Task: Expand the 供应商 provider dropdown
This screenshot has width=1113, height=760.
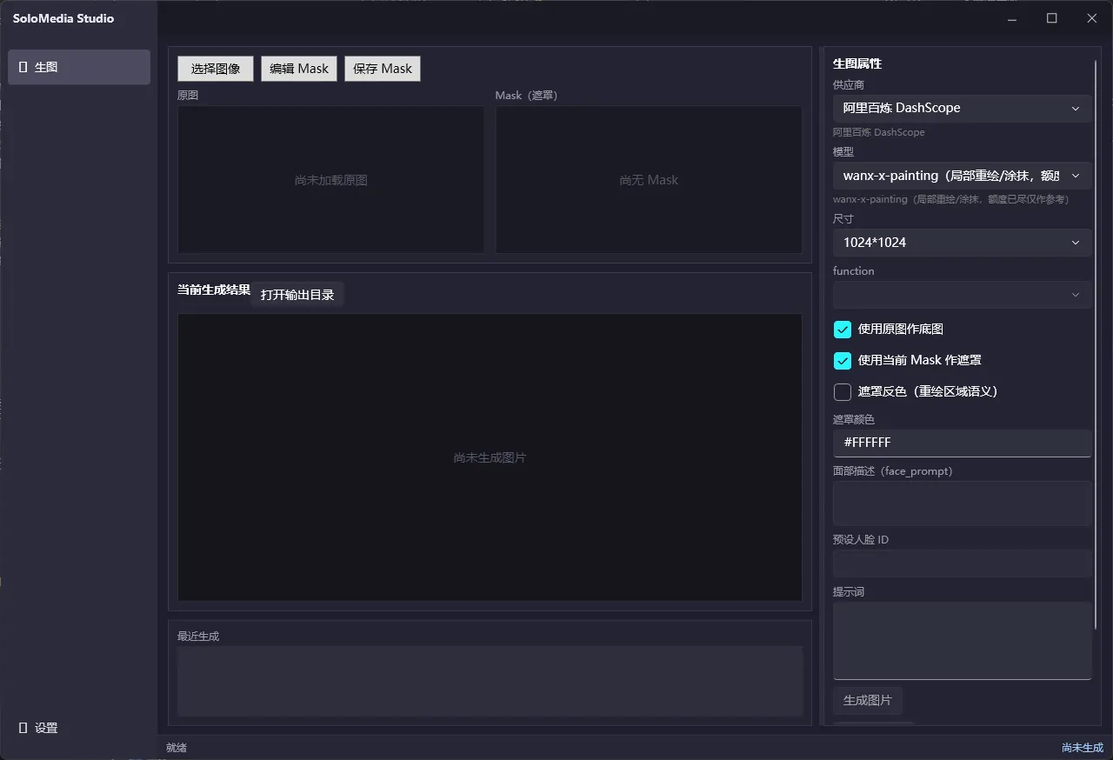Action: [x=962, y=109]
